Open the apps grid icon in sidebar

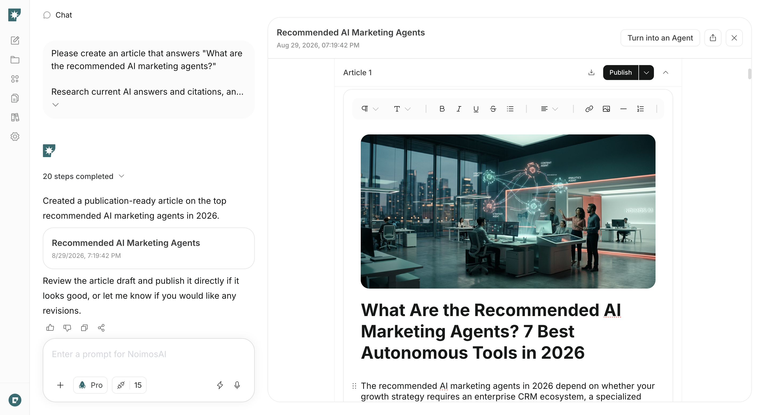15,79
